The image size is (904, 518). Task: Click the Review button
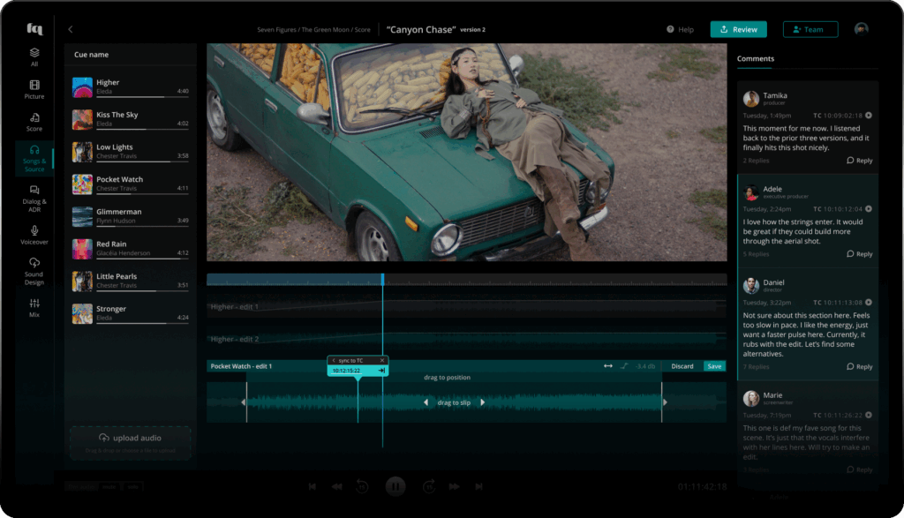738,29
